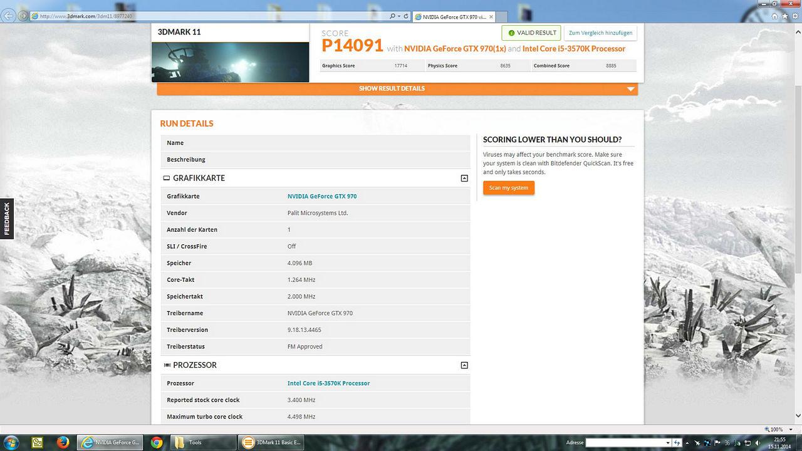Click the browser forward arrow
The height and width of the screenshot is (451, 802).
(24, 16)
